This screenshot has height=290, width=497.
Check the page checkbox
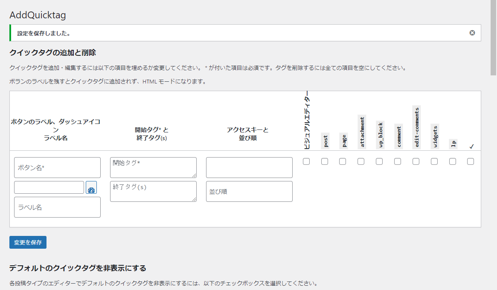tap(343, 161)
